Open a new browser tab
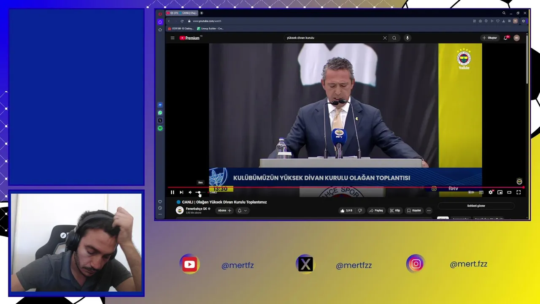 click(x=201, y=13)
